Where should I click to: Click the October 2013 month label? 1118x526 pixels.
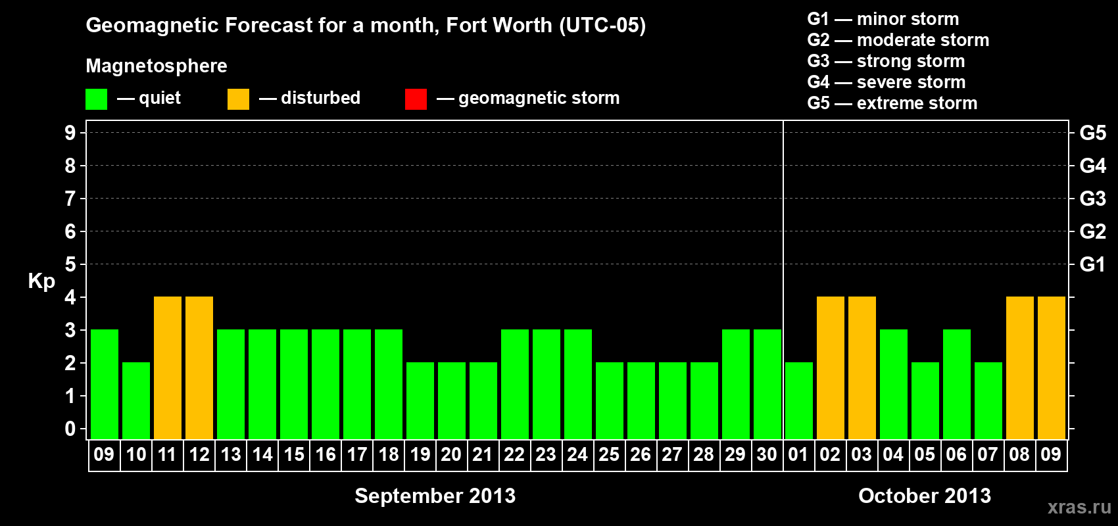[925, 496]
